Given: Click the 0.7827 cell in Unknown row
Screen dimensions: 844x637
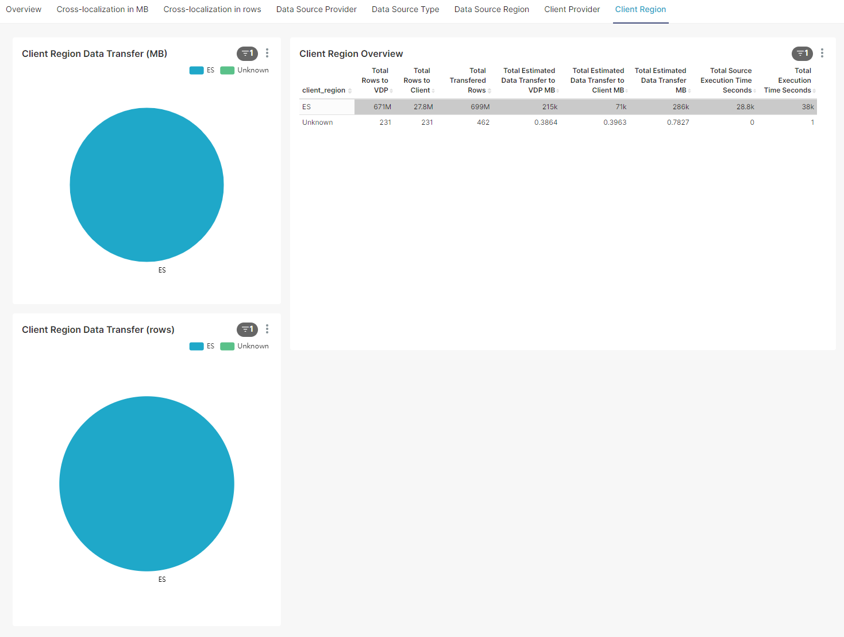Looking at the screenshot, I should coord(678,122).
